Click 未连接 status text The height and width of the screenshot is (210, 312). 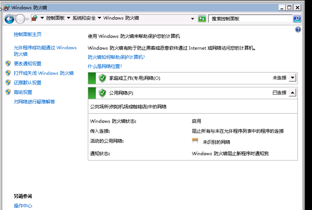pyautogui.click(x=279, y=78)
